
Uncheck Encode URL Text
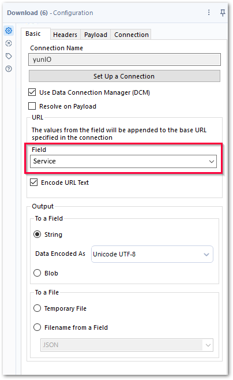(x=34, y=182)
